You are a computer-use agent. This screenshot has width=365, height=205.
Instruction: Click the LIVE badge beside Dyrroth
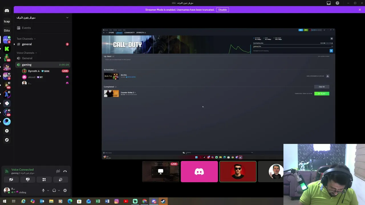(65, 71)
